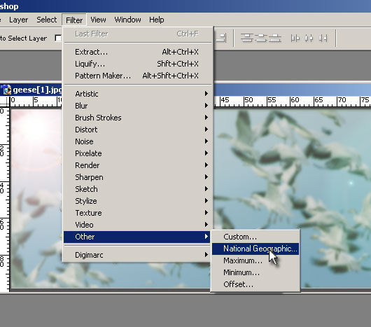Select Minimum... in the Other submenu

255,272
